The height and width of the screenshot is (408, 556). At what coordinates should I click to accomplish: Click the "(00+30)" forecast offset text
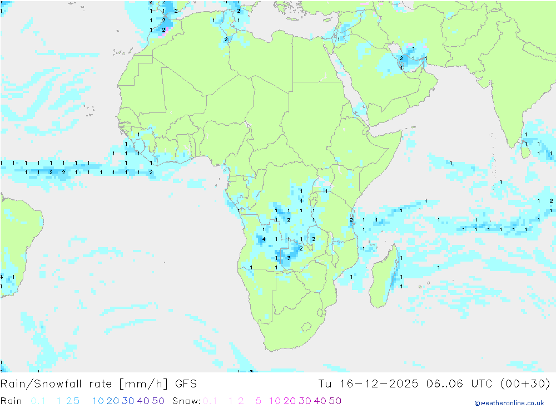[x=525, y=384]
